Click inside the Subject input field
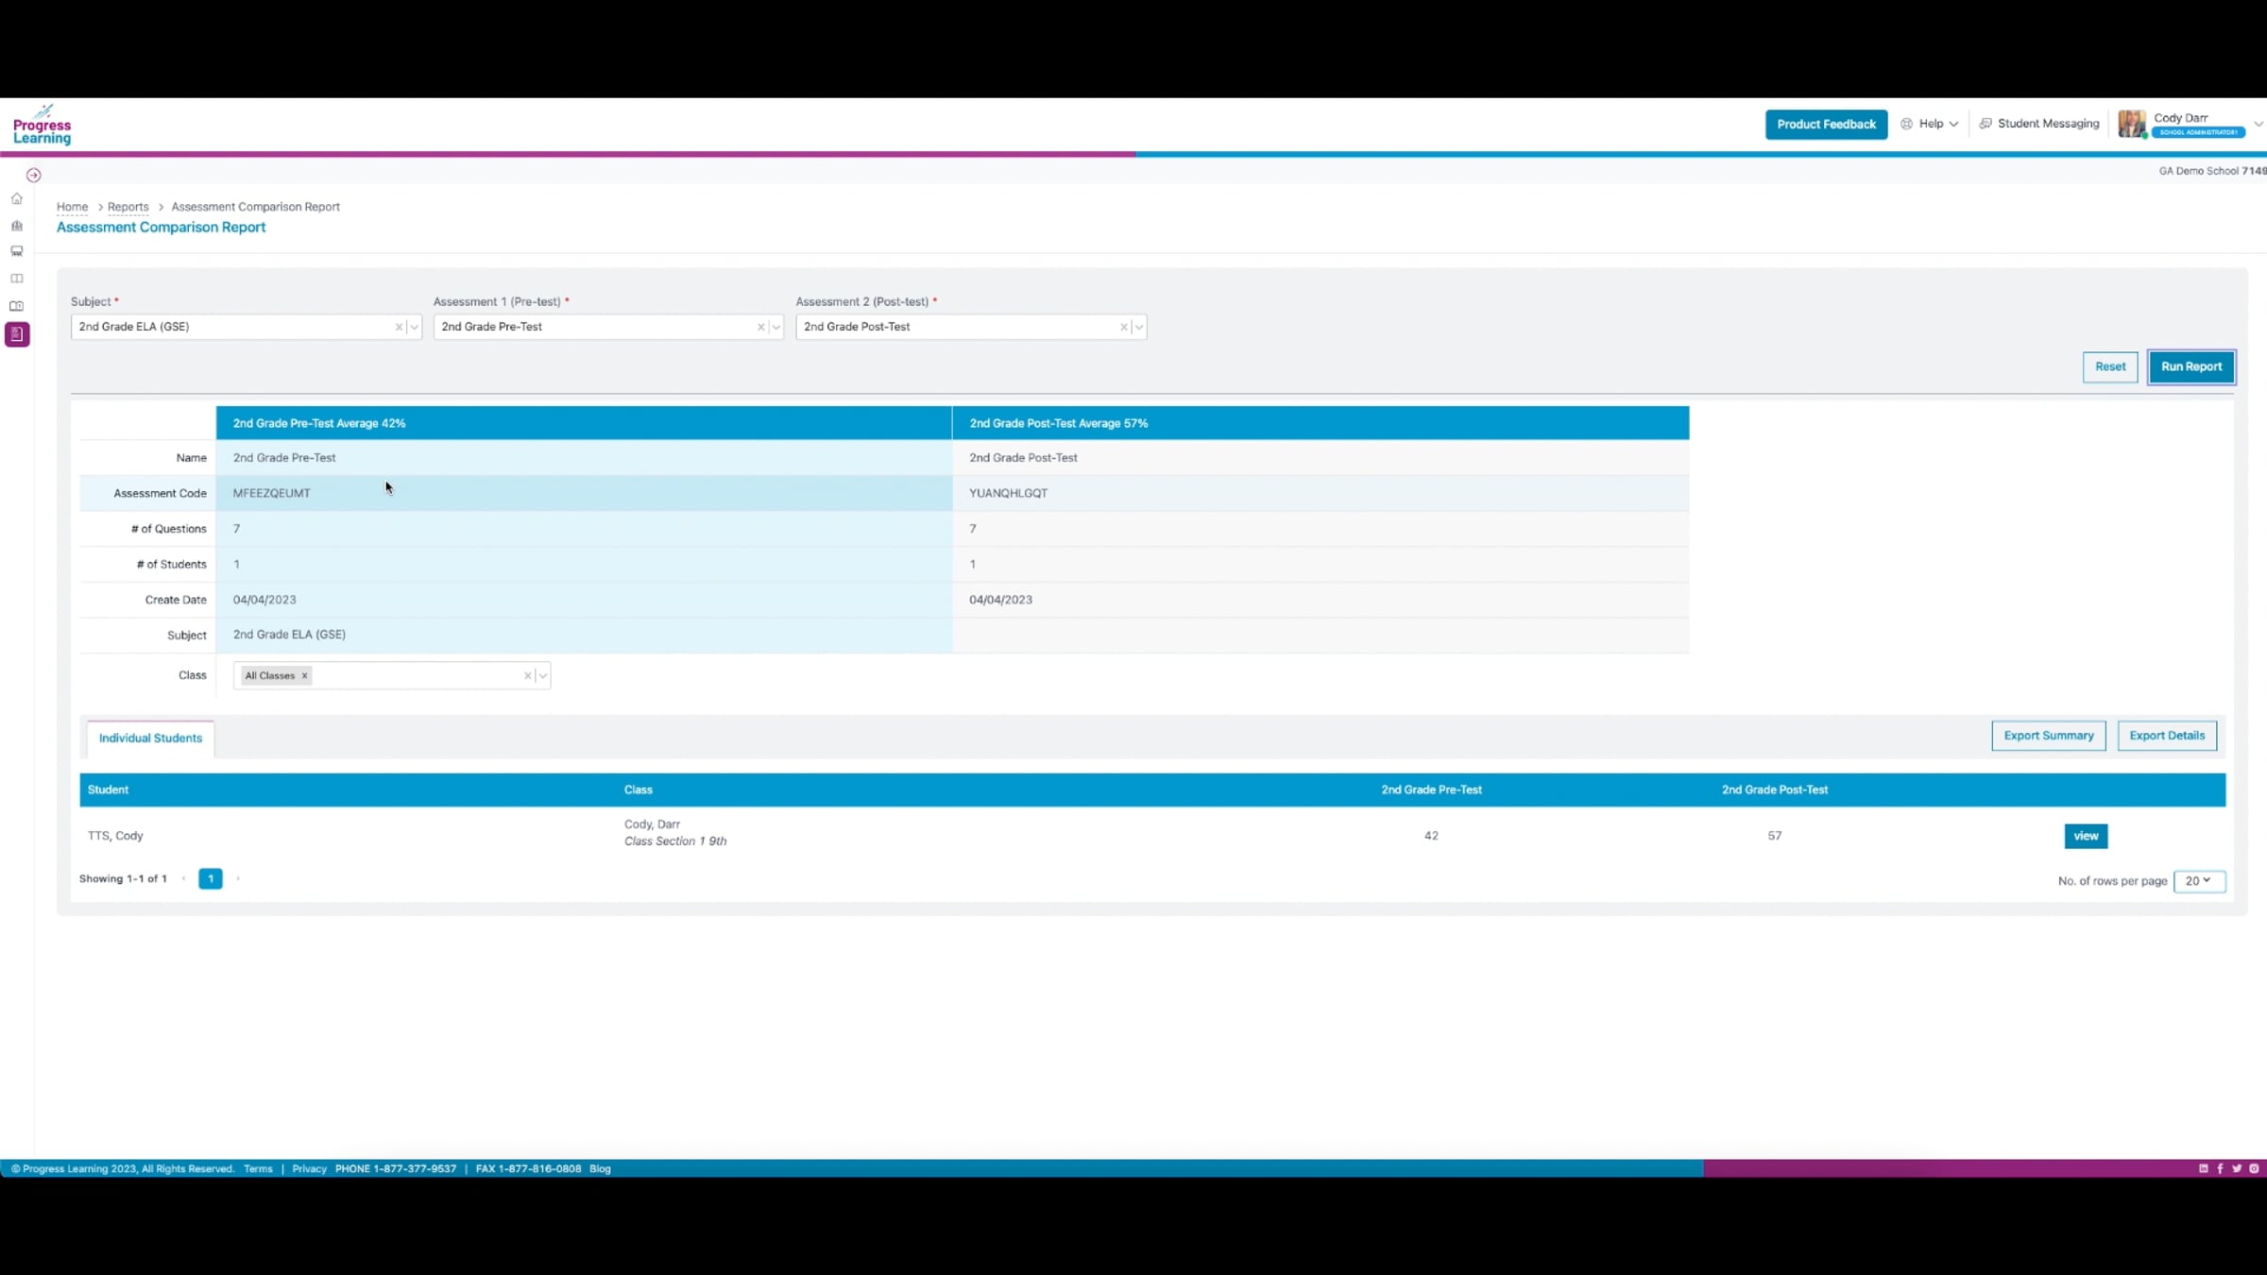The width and height of the screenshot is (2267, 1275). coord(246,327)
